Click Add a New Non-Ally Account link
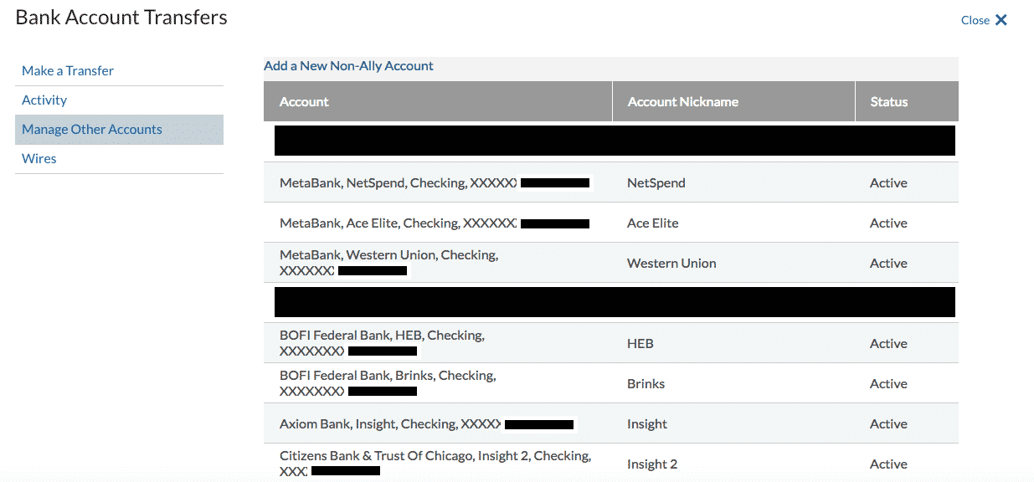 (348, 65)
